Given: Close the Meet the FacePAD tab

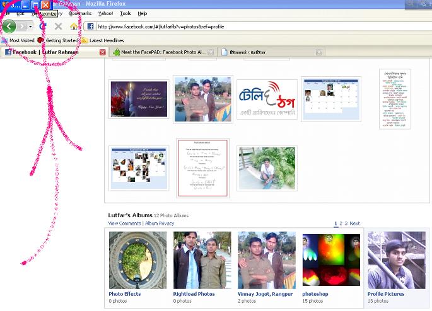Looking at the screenshot, I should (211, 52).
